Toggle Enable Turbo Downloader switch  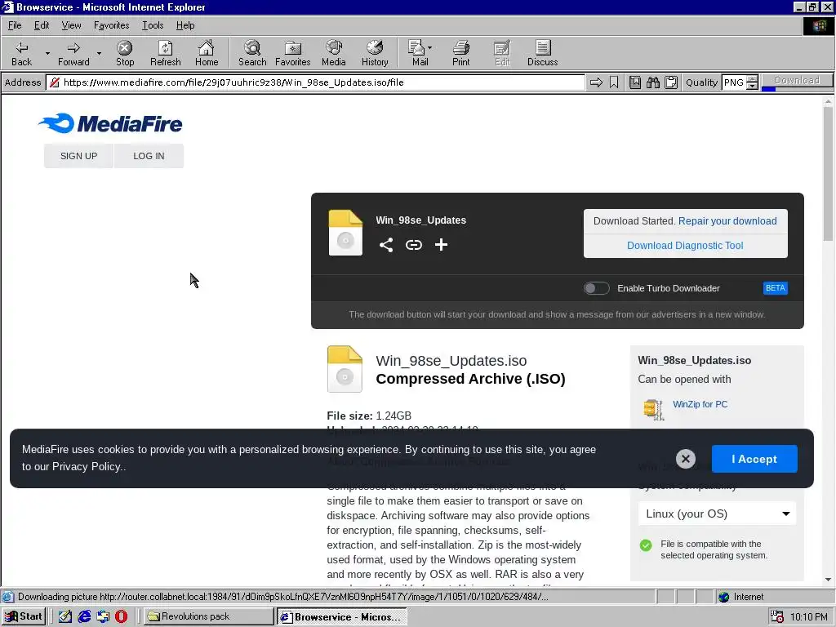[596, 288]
